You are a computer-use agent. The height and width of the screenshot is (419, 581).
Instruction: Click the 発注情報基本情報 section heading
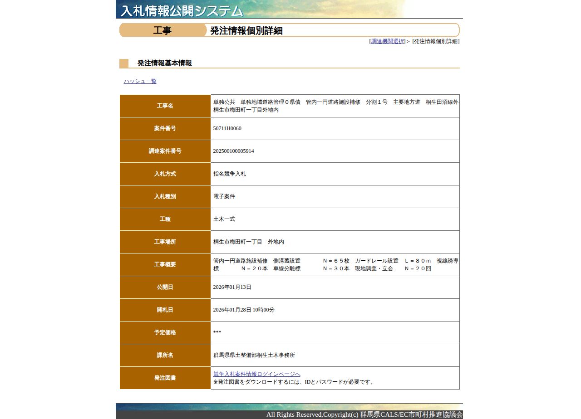165,63
